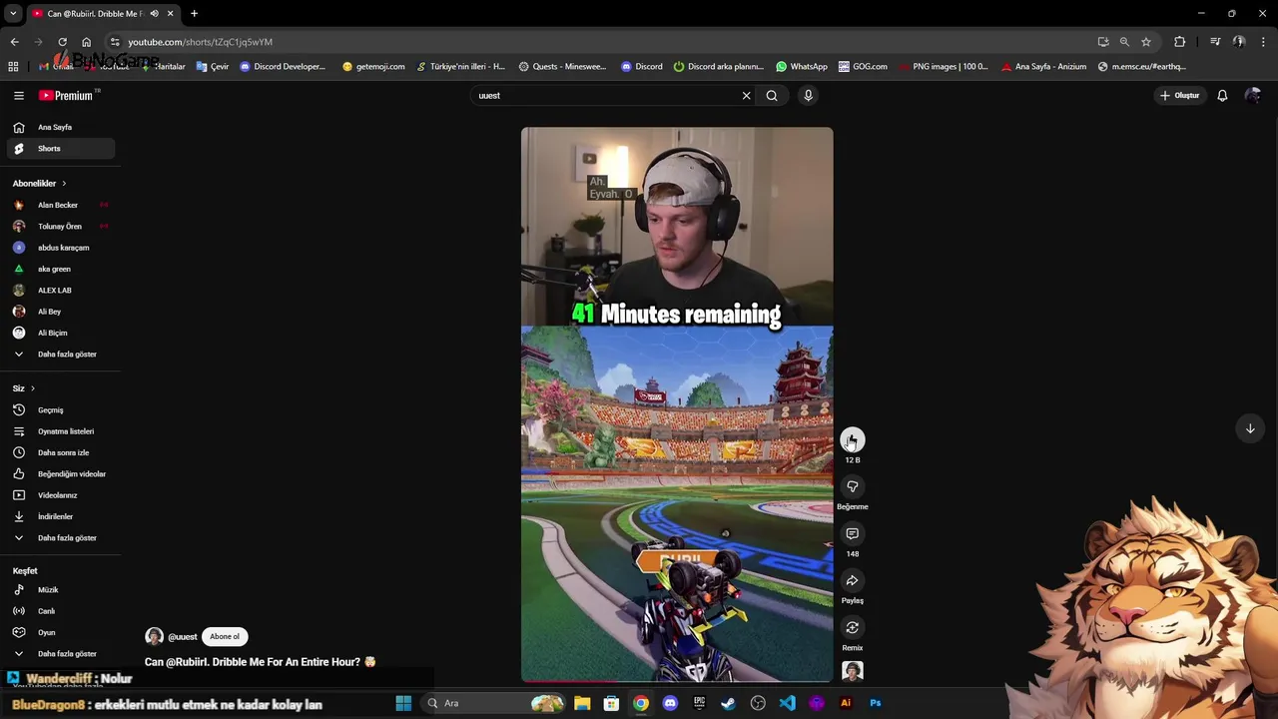Dislike the Short with Beğenme button
Viewport: 1278px width, 719px height.
click(852, 487)
